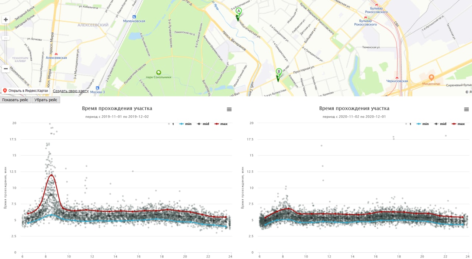Click the просп. Ветеранов street label
This screenshot has width=472, height=259.
(234, 40)
